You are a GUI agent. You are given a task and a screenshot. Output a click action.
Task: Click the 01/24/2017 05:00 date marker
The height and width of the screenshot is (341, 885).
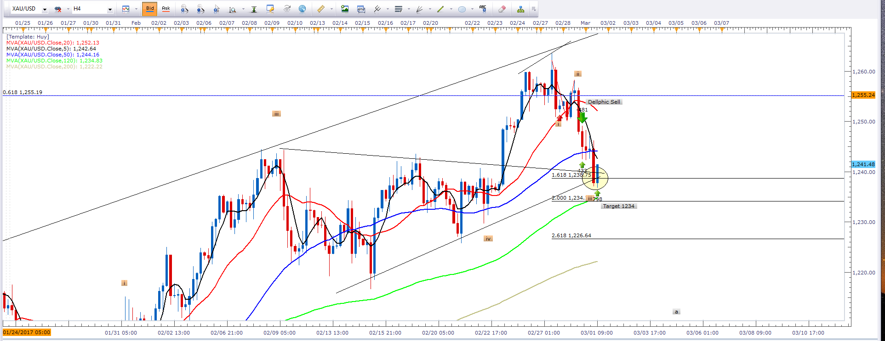[27, 332]
